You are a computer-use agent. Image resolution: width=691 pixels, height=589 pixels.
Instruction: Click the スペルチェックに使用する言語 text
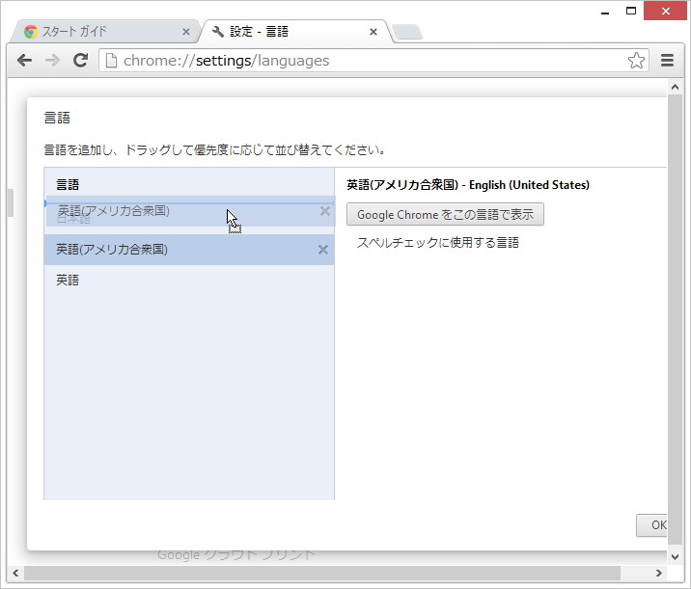[x=437, y=243]
